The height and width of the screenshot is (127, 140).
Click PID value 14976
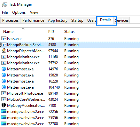53,69
